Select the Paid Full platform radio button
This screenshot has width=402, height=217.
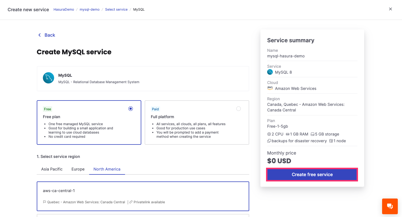click(239, 109)
